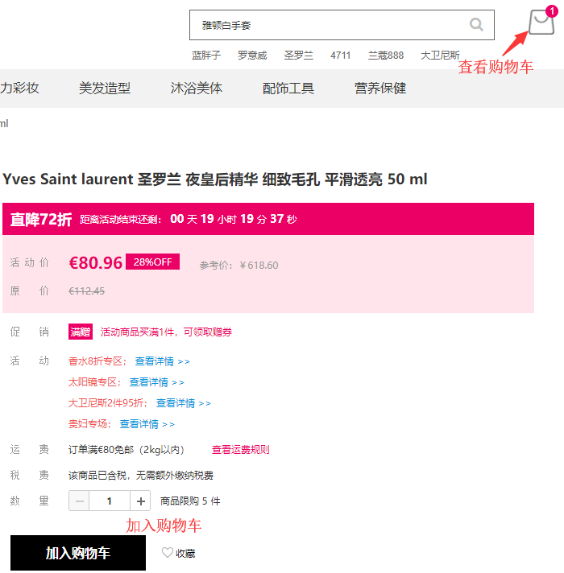
Task: View details for 香水8折专区
Action: [163, 361]
